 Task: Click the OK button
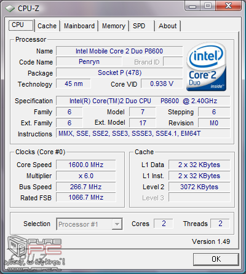216,259
